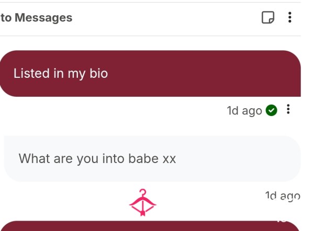Click the 'Listed in my bio' text
Viewport: 314px width, 231px height.
pos(61,73)
